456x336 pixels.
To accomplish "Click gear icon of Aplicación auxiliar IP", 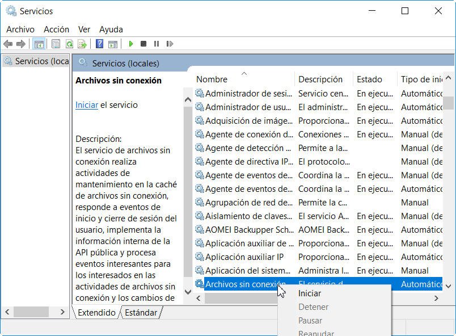I will 200,257.
